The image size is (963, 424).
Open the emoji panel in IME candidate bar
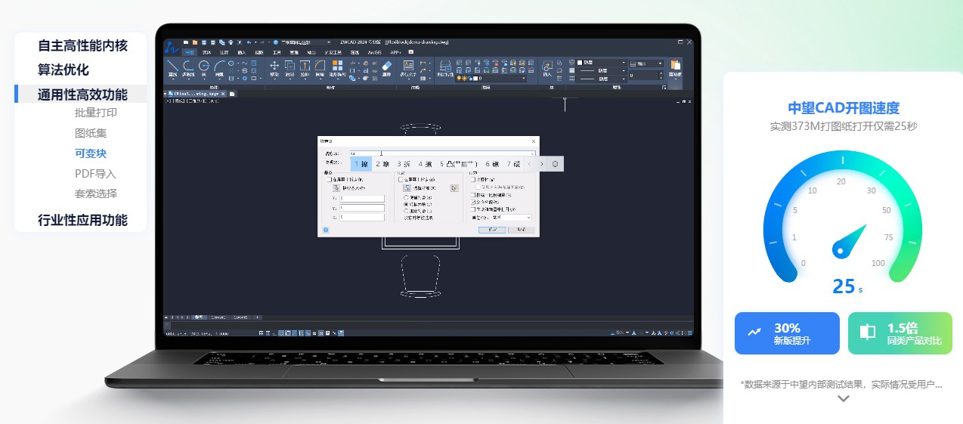click(x=555, y=163)
